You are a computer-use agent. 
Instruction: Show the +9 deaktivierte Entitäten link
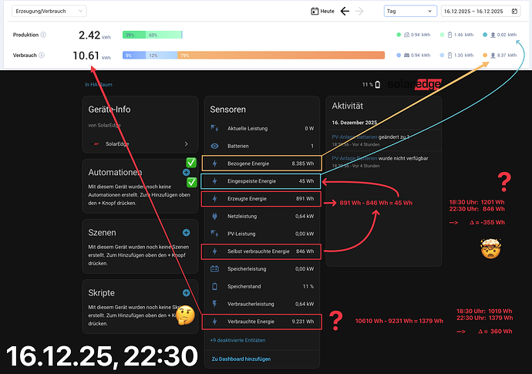click(x=237, y=340)
